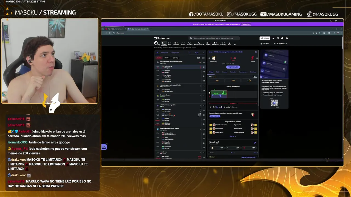The height and width of the screenshot is (197, 351).
Task: Collapse the UEFA Champions League group
Action: pos(204,62)
